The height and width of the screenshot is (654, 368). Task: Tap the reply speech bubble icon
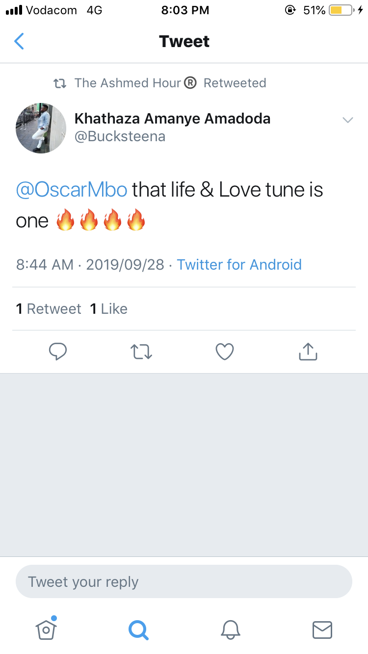pyautogui.click(x=58, y=352)
